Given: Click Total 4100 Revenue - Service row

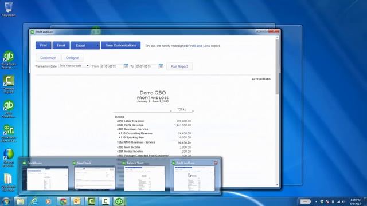Looking at the screenshot, I should tap(154, 142).
